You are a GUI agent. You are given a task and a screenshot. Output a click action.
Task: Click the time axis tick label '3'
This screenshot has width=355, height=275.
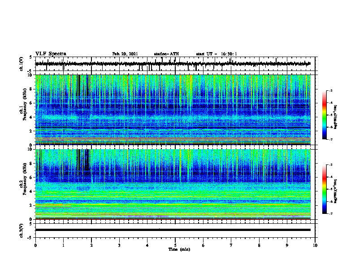point(119,245)
